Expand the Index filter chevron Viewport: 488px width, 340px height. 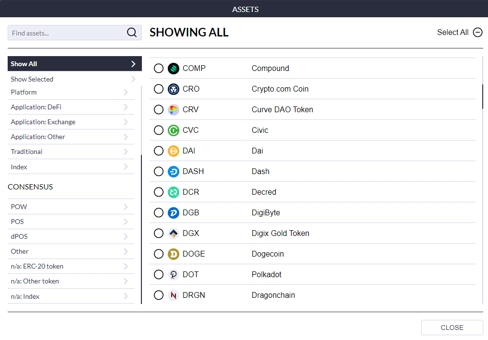(x=126, y=167)
